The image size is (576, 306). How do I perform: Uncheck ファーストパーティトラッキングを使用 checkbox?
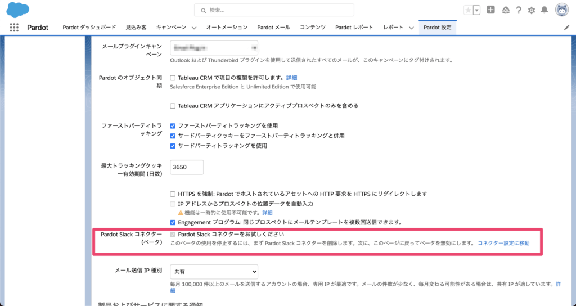point(173,125)
